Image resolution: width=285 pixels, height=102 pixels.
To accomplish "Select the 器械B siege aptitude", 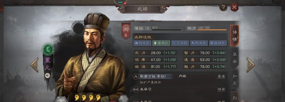I will click(218, 43).
